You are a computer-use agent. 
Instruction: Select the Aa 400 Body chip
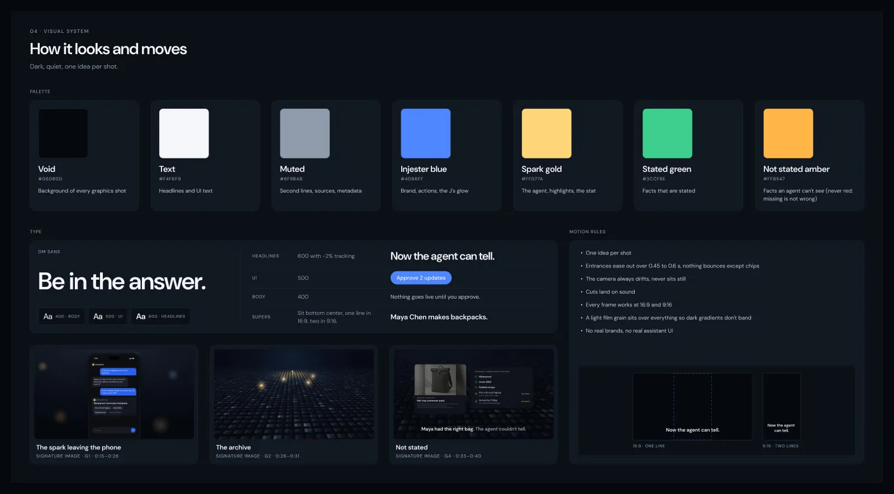click(61, 316)
